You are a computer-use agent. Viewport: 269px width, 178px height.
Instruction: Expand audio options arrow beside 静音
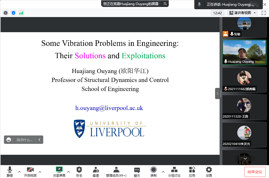19,172
